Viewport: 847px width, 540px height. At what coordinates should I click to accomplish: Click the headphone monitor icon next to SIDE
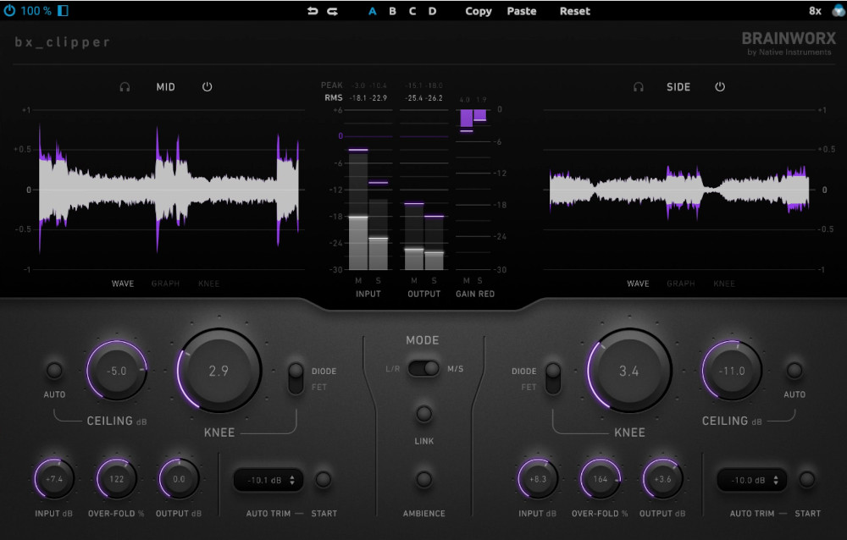pos(638,86)
